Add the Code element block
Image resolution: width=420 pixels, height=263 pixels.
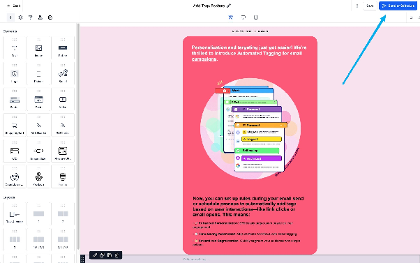38,99
